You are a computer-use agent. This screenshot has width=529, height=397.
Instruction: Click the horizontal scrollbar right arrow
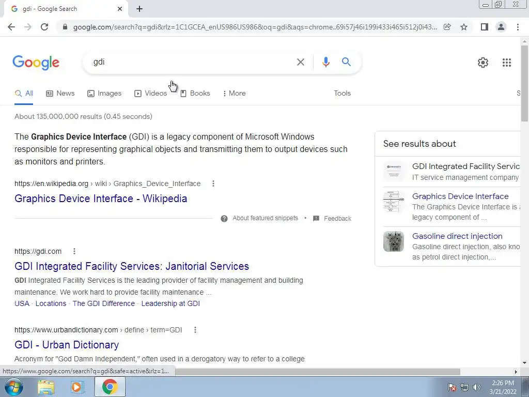pos(516,372)
